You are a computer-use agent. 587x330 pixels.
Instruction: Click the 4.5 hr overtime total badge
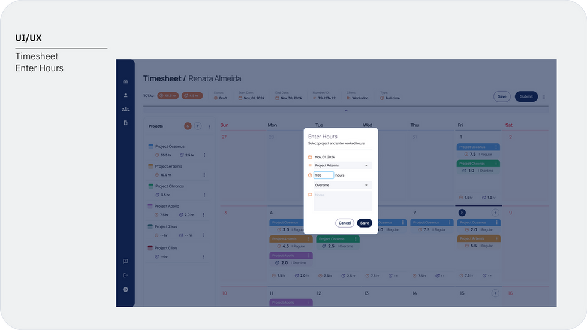(192, 96)
